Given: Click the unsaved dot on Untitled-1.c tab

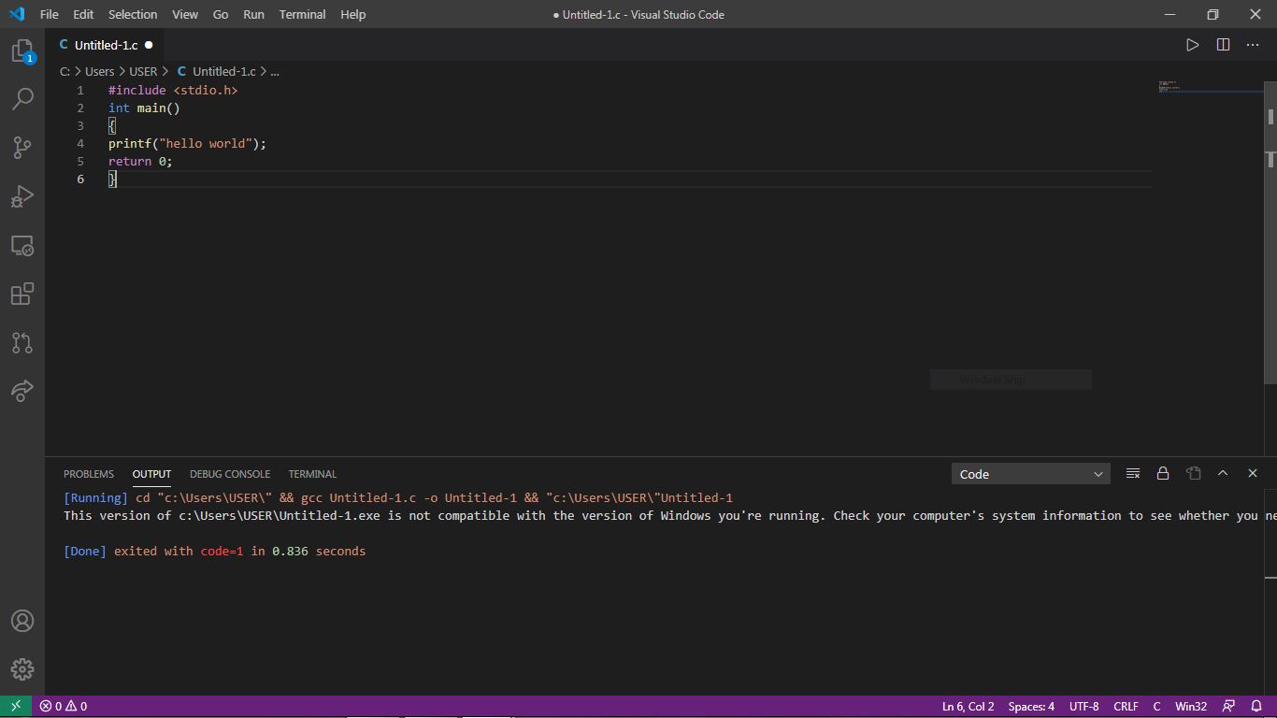Looking at the screenshot, I should [149, 45].
